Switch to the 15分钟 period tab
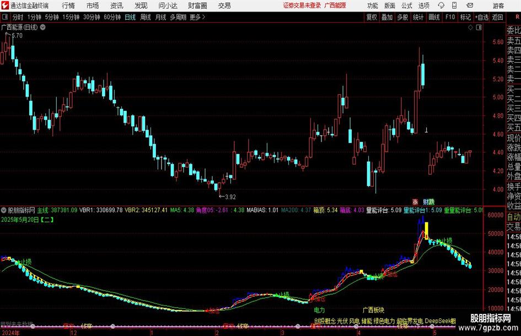 click(x=71, y=17)
